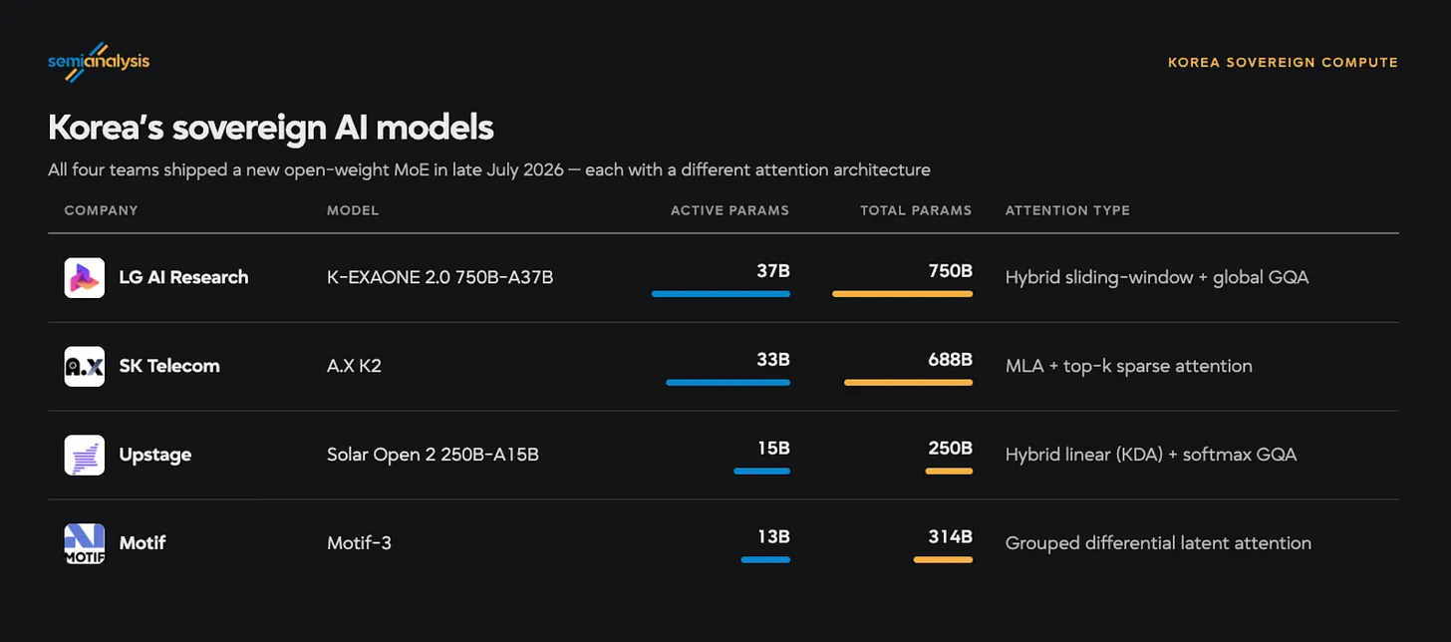
Task: Click the K-EXAONE 2.0 750B-A37B model name
Action: click(439, 277)
